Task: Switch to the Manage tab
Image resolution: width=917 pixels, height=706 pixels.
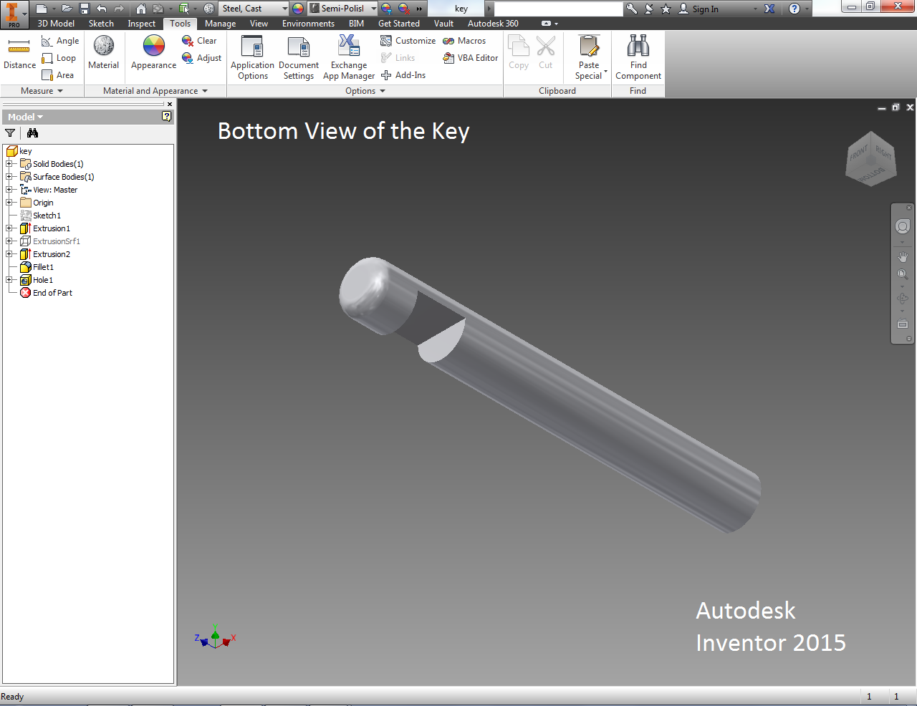Action: tap(220, 24)
